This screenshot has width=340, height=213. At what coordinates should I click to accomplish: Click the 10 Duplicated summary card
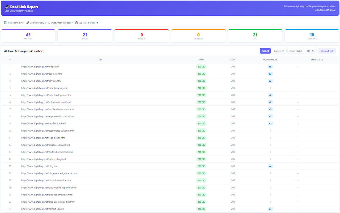(x=312, y=36)
